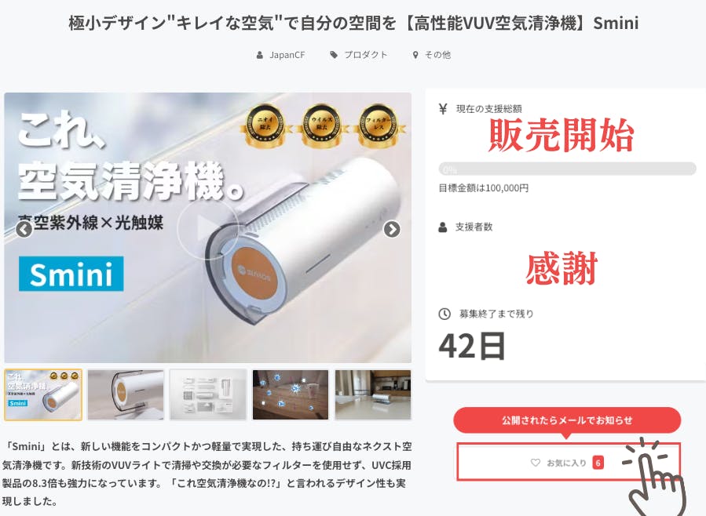Screen dimensions: 706x516
Task: Click the heart favorite icon
Action: 536,463
